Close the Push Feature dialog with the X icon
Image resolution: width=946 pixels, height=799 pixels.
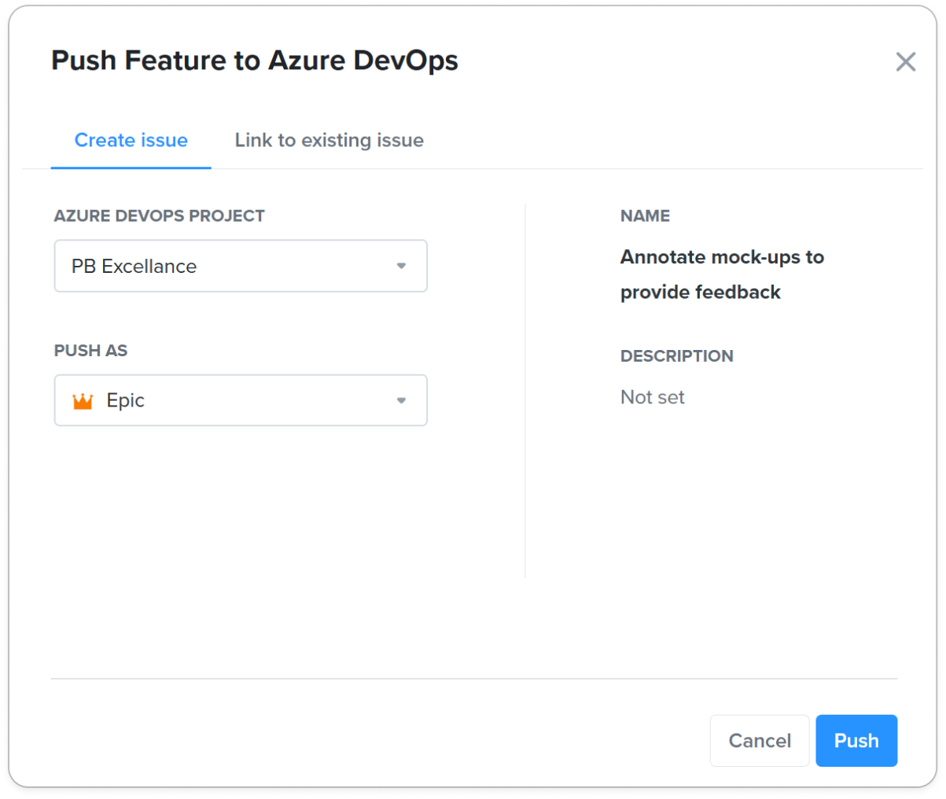pos(906,61)
